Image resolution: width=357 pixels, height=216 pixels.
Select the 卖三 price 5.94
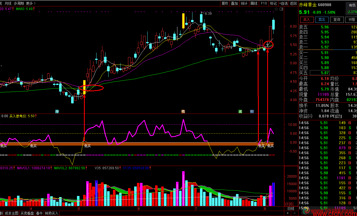(x=325, y=37)
